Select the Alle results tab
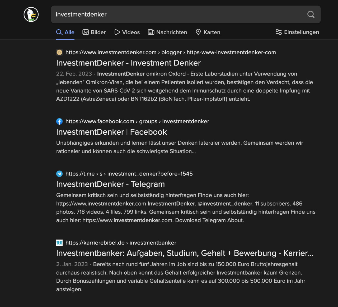Image resolution: width=338 pixels, height=307 pixels. (x=65, y=32)
